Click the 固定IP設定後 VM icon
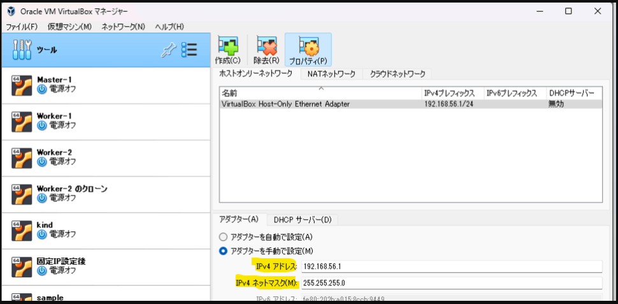The width and height of the screenshot is (618, 304). (x=21, y=267)
